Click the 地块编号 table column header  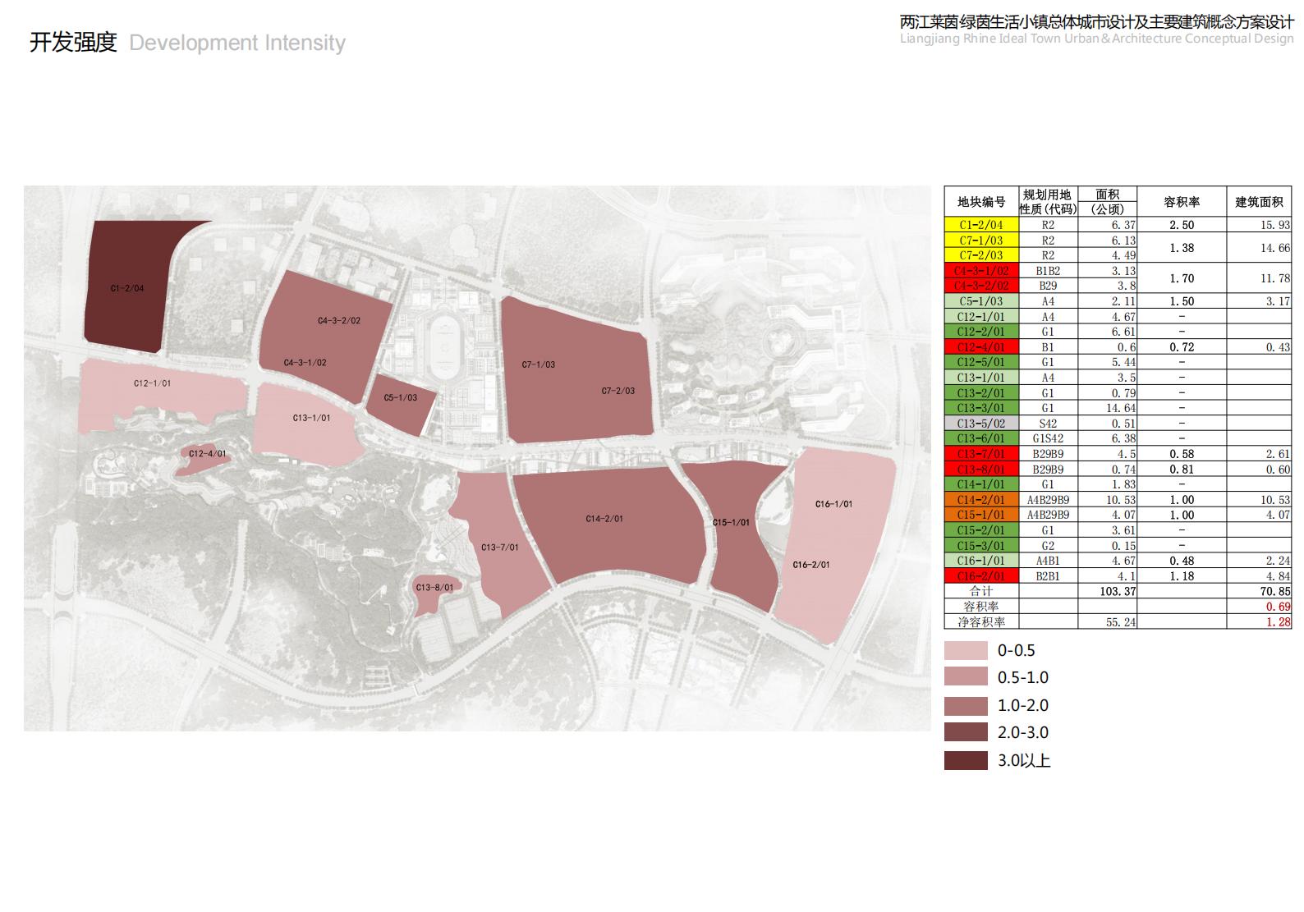click(980, 202)
